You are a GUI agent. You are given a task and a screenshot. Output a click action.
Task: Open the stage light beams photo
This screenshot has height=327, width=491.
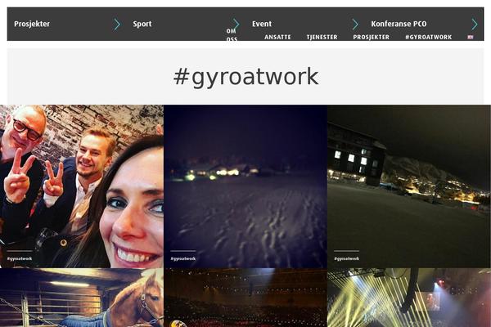pos(409,298)
